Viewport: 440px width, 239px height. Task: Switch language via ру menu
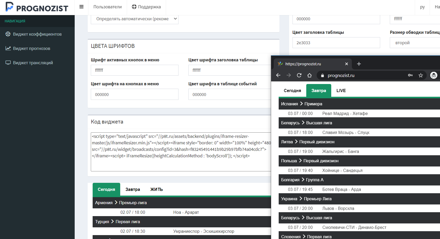pos(422,7)
